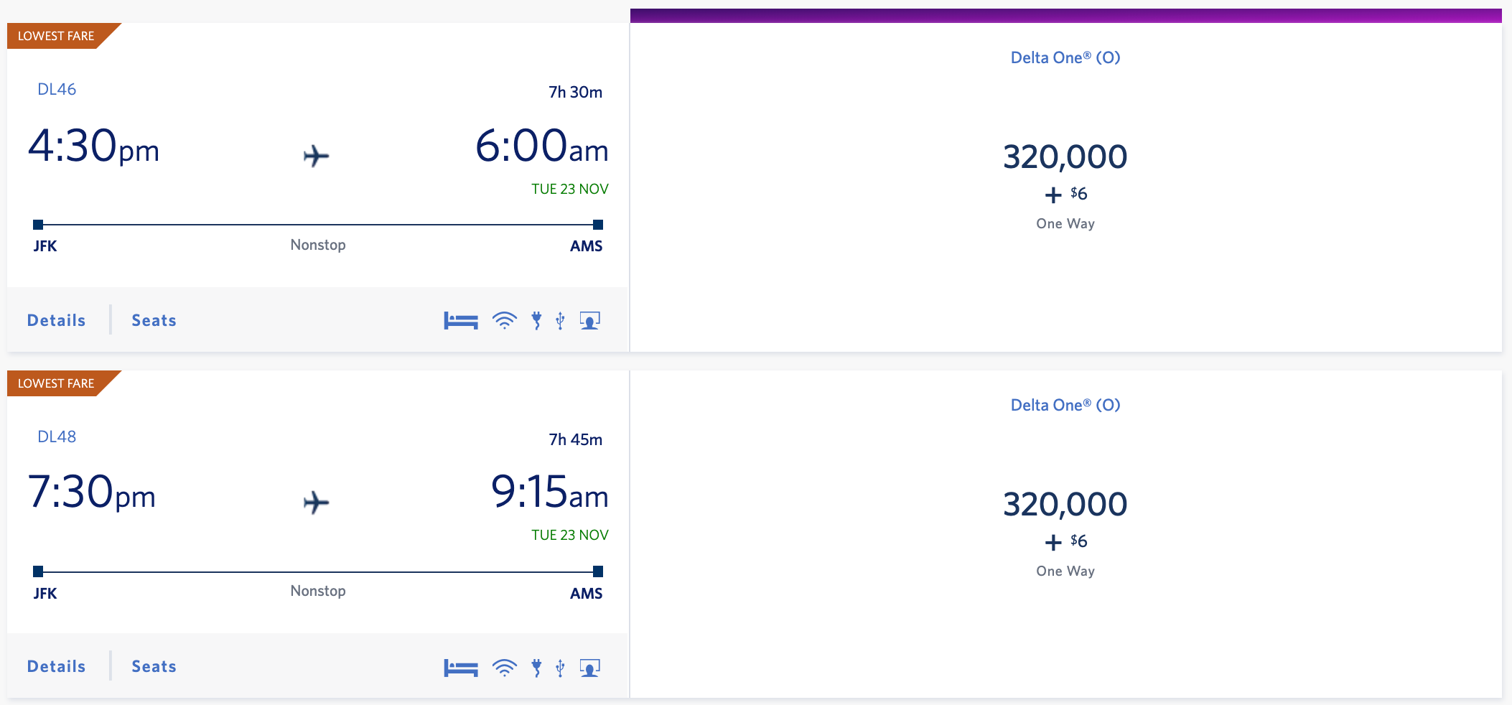The image size is (1512, 705).
Task: View Seats for flight DL48
Action: point(154,666)
